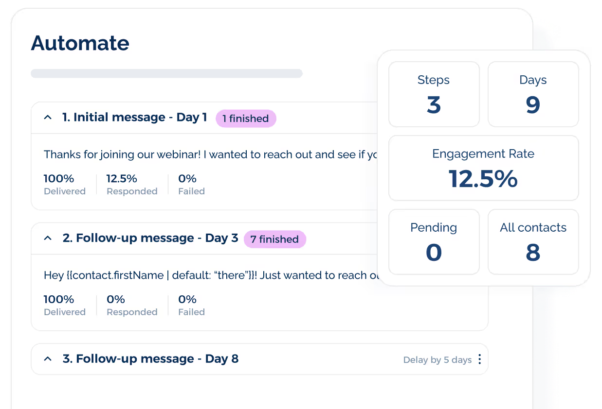Screen dimensions: 602x409
Task: Click the "Delay by 5 days" label
Action: point(437,359)
